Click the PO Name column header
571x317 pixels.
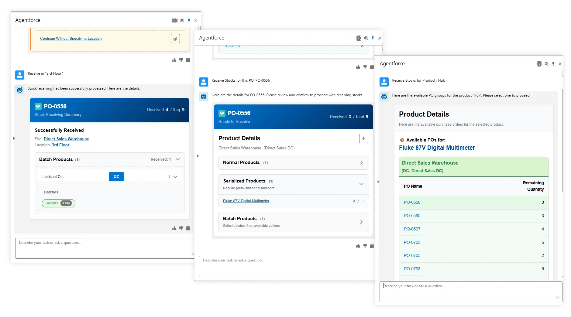click(413, 186)
